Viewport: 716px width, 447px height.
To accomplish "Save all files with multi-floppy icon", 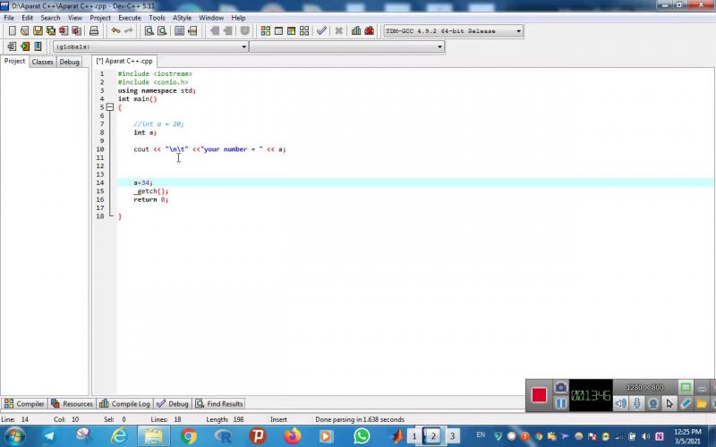I will click(51, 31).
